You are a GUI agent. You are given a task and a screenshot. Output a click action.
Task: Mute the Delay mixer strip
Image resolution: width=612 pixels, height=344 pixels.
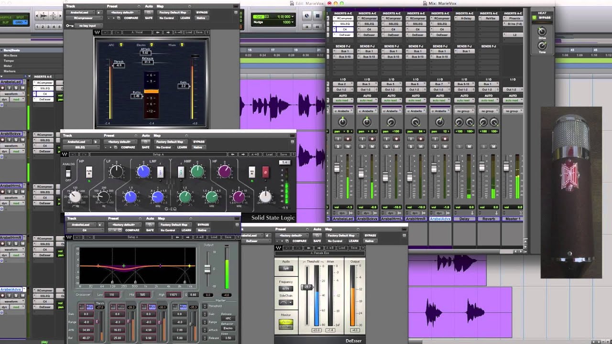coord(469,146)
